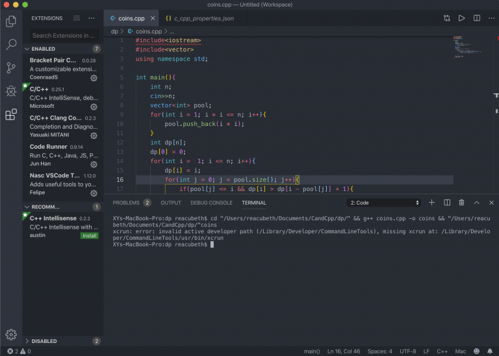
Task: Run the code with the play icon
Action: tap(462, 18)
